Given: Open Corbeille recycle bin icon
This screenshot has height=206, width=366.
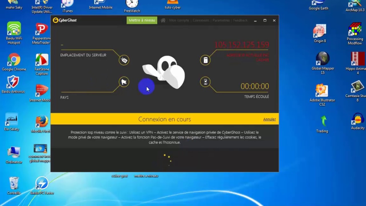Looking at the screenshot, I should (x=14, y=186).
